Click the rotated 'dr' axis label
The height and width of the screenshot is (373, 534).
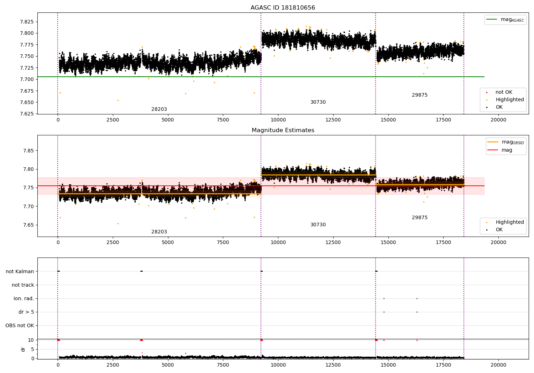click(23, 349)
